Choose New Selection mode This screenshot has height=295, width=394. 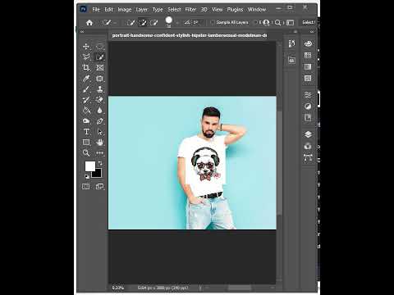(131, 23)
